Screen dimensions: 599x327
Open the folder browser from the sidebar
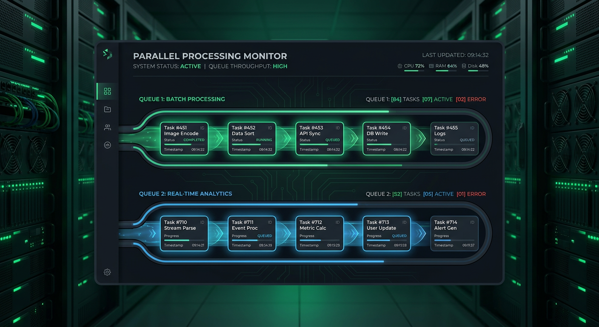pyautogui.click(x=107, y=109)
